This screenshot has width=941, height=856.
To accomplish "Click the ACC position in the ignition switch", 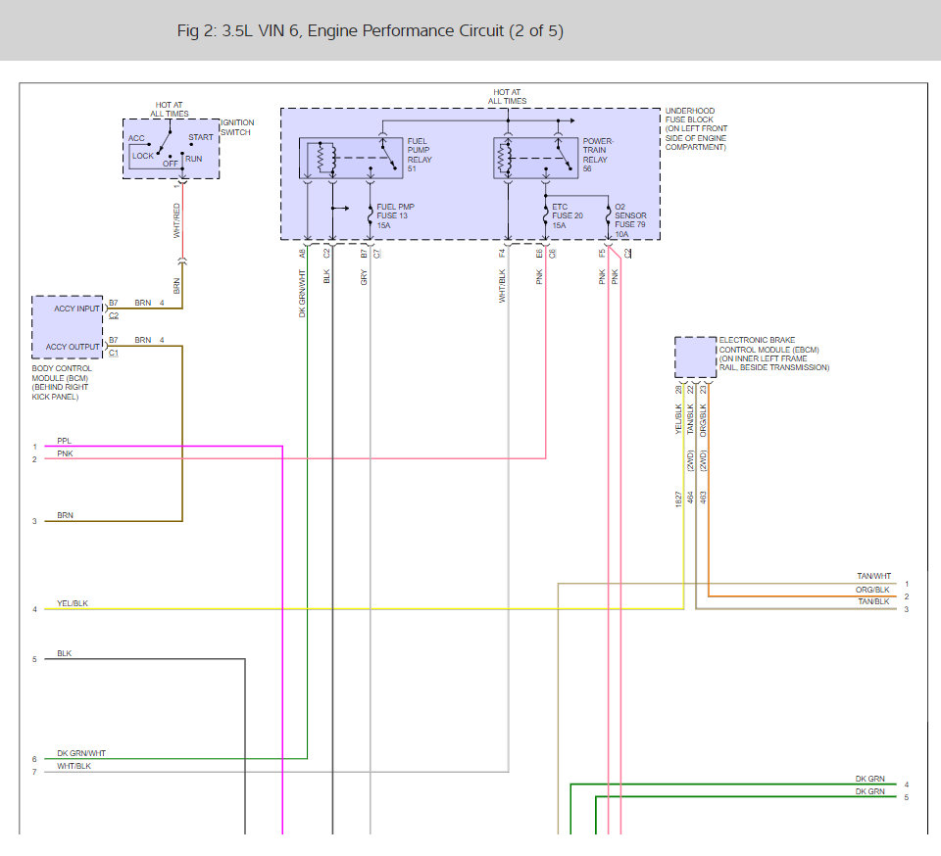I will 136,138.
